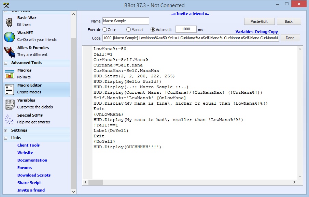Click the Allies & Enemies icon
The image size is (309, 197).
click(10, 51)
